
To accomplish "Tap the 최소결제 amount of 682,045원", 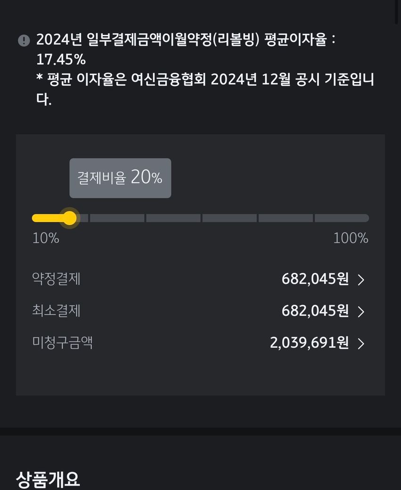I will [x=315, y=311].
